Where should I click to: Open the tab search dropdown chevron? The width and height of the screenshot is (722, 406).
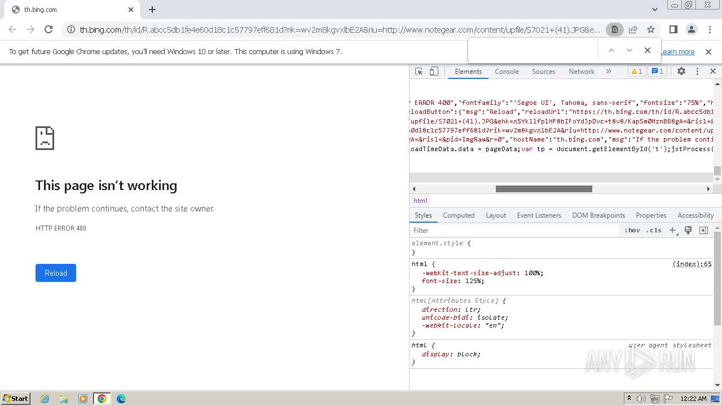pos(655,10)
